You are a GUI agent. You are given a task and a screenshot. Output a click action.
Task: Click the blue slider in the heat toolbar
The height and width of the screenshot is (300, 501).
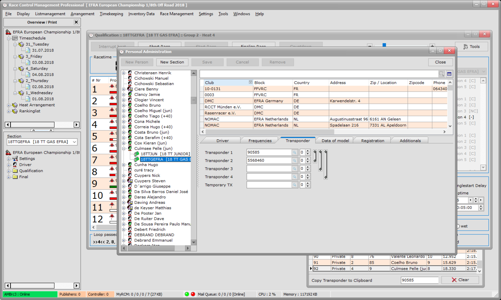384,45
